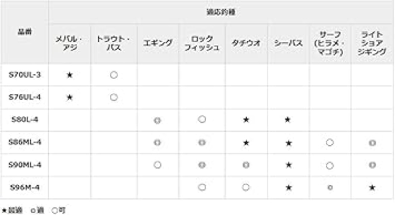This screenshot has width=395, height=215.
Task: Select the シーバス column header
Action: pos(288,43)
